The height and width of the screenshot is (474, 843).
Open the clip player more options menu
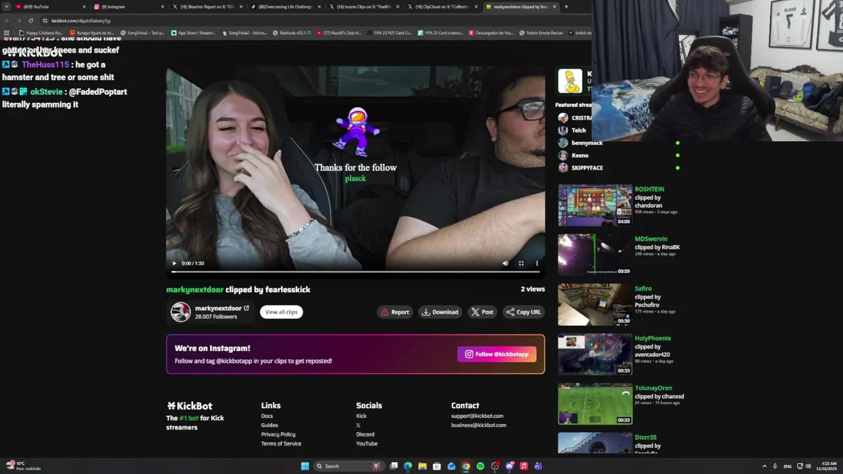537,263
